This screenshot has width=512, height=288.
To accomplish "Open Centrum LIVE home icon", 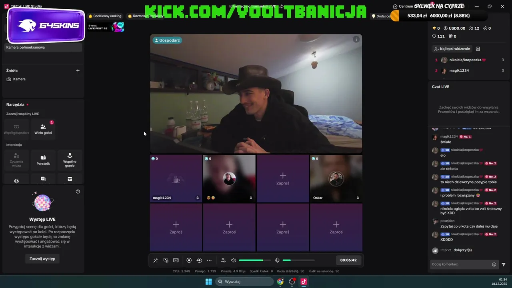I will 395,6.
